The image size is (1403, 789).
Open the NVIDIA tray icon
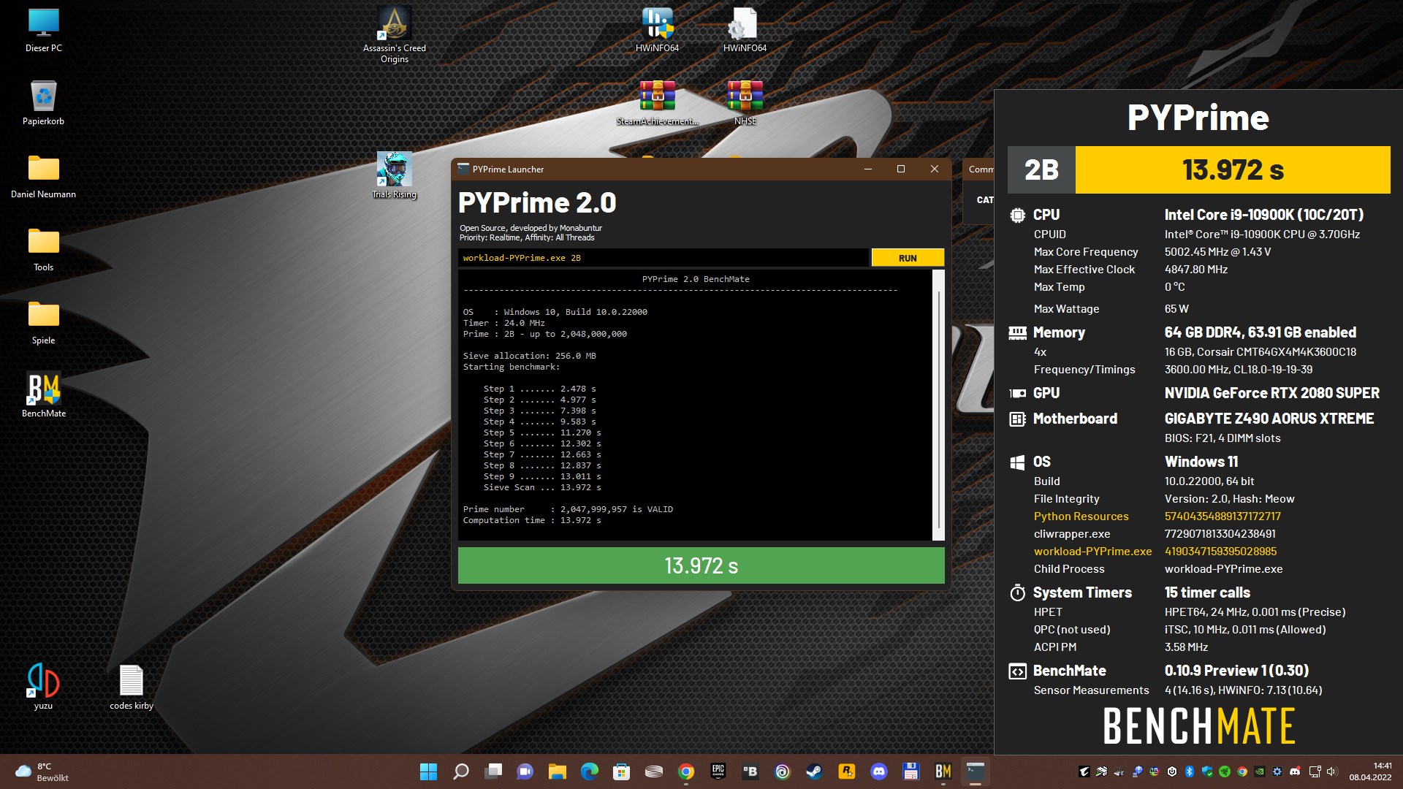tap(1260, 771)
